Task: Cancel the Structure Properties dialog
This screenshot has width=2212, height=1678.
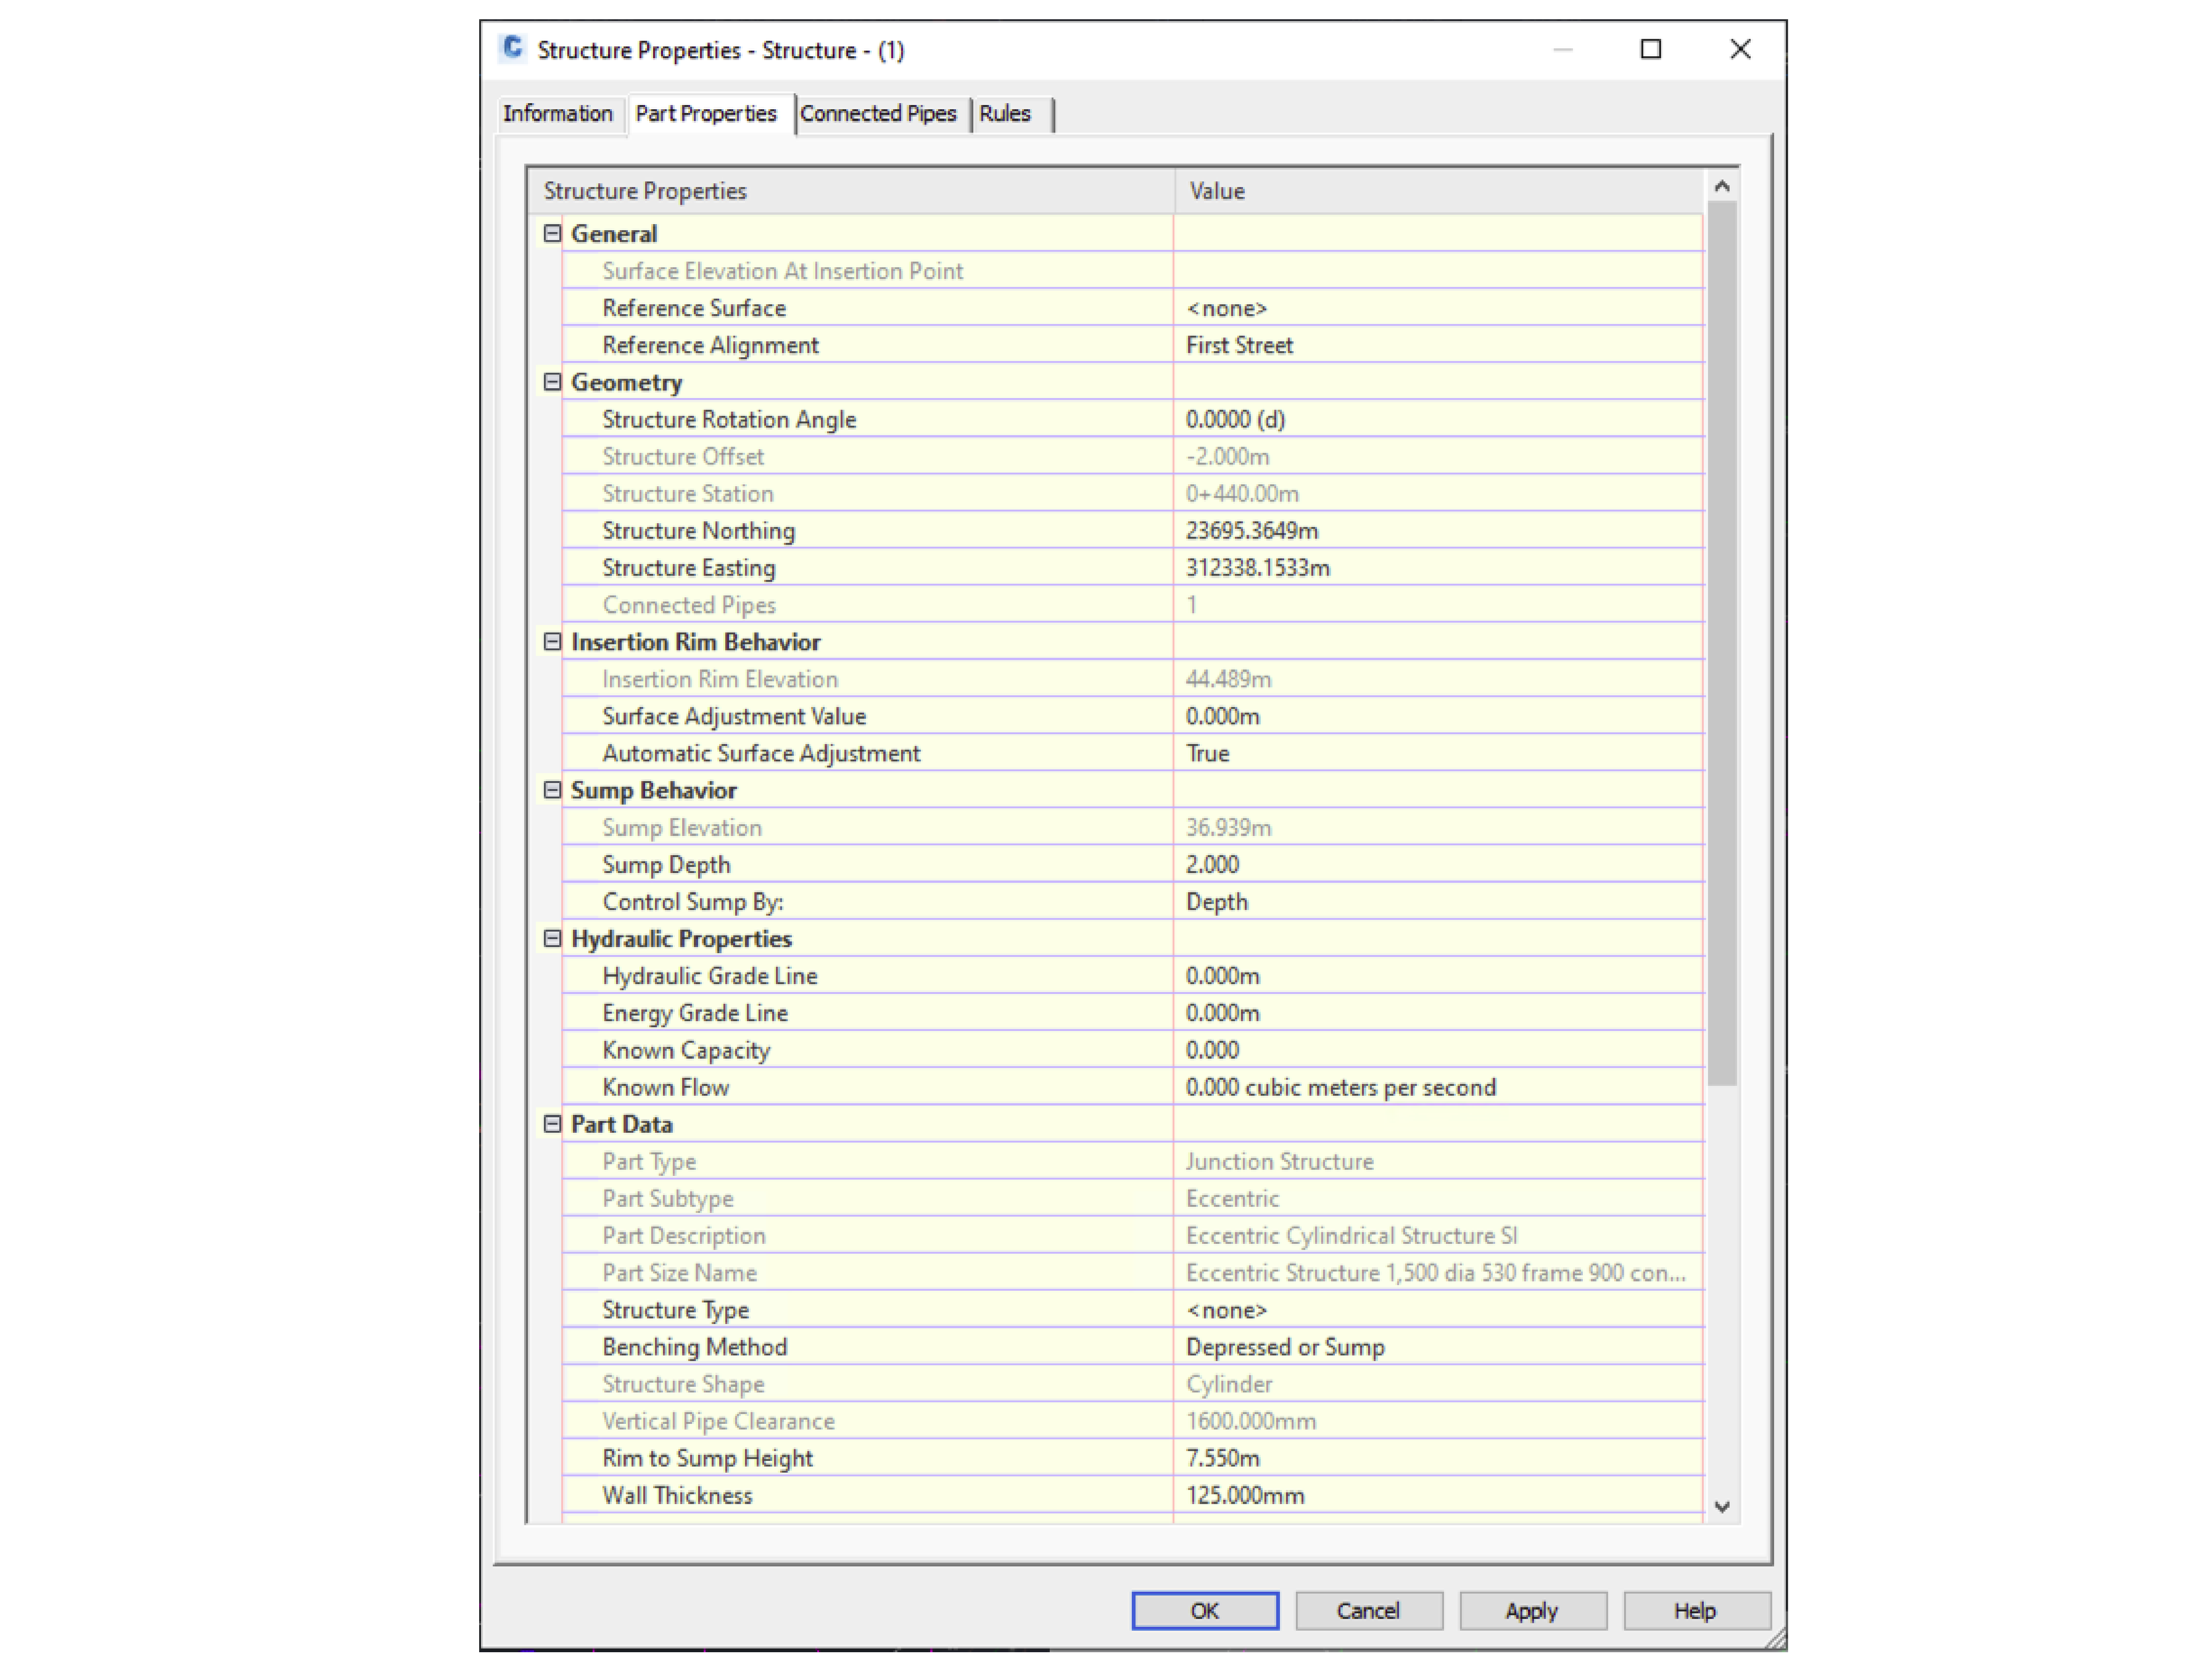Action: pyautogui.click(x=1368, y=1610)
